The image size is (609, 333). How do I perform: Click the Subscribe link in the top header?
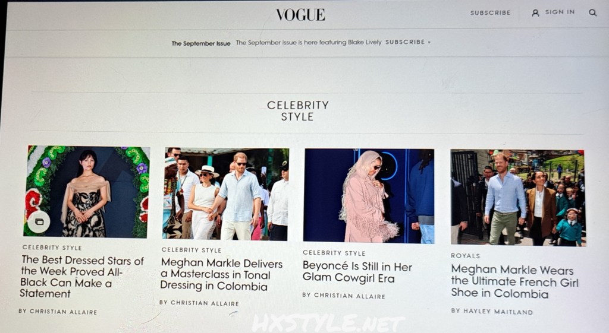[x=490, y=13]
